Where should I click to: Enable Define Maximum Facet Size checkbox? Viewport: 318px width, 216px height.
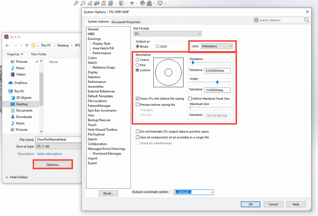tap(190, 99)
